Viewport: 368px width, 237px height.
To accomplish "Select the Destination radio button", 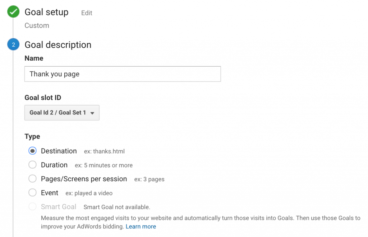I will tap(33, 151).
